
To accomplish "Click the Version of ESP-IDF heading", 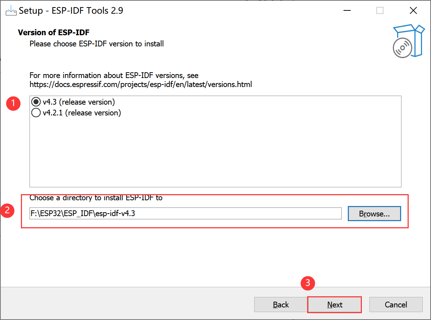I will [53, 32].
